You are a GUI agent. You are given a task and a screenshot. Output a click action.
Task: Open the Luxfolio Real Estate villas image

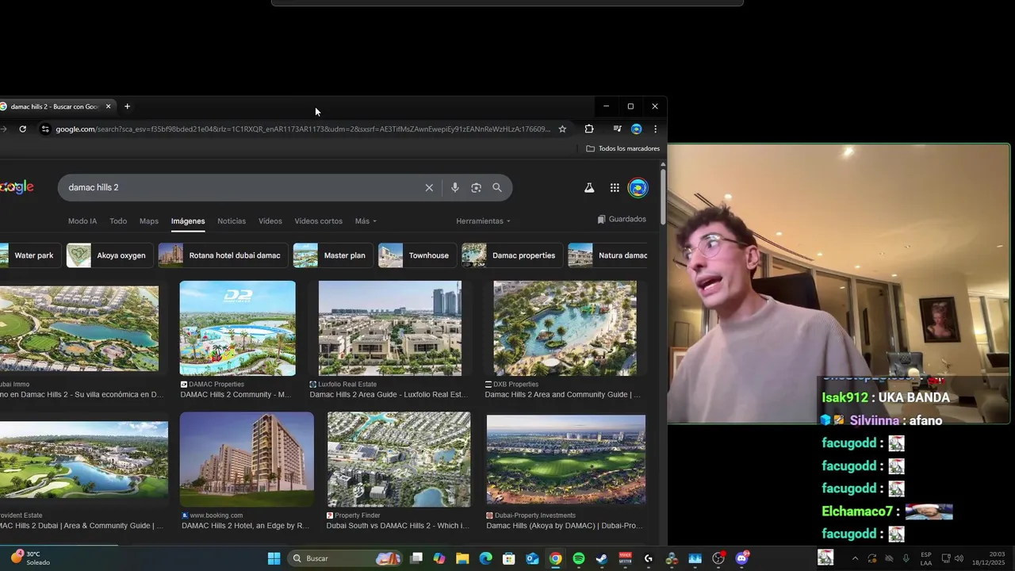point(390,328)
